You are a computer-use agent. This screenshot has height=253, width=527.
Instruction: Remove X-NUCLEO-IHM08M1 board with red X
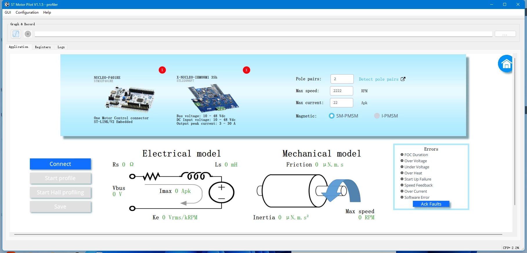(x=246, y=70)
